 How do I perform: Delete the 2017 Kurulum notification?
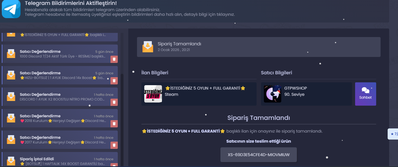[x=114, y=145]
